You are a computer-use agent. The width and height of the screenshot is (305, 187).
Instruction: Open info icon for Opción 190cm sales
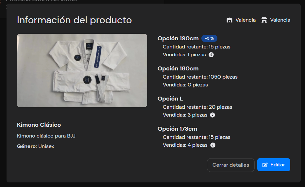pyautogui.click(x=211, y=55)
